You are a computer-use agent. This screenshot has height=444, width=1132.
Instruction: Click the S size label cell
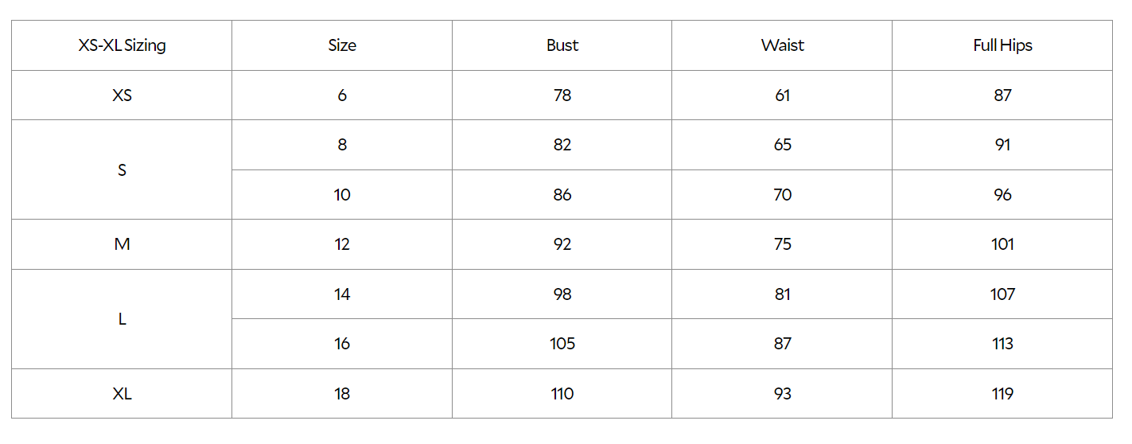(x=122, y=169)
